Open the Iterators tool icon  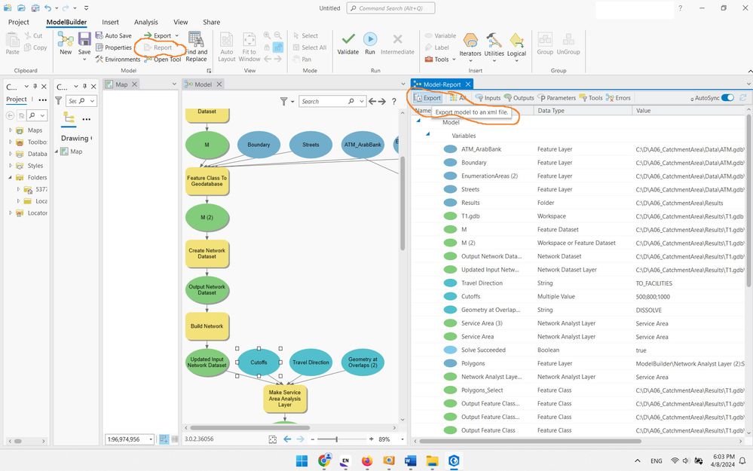470,40
